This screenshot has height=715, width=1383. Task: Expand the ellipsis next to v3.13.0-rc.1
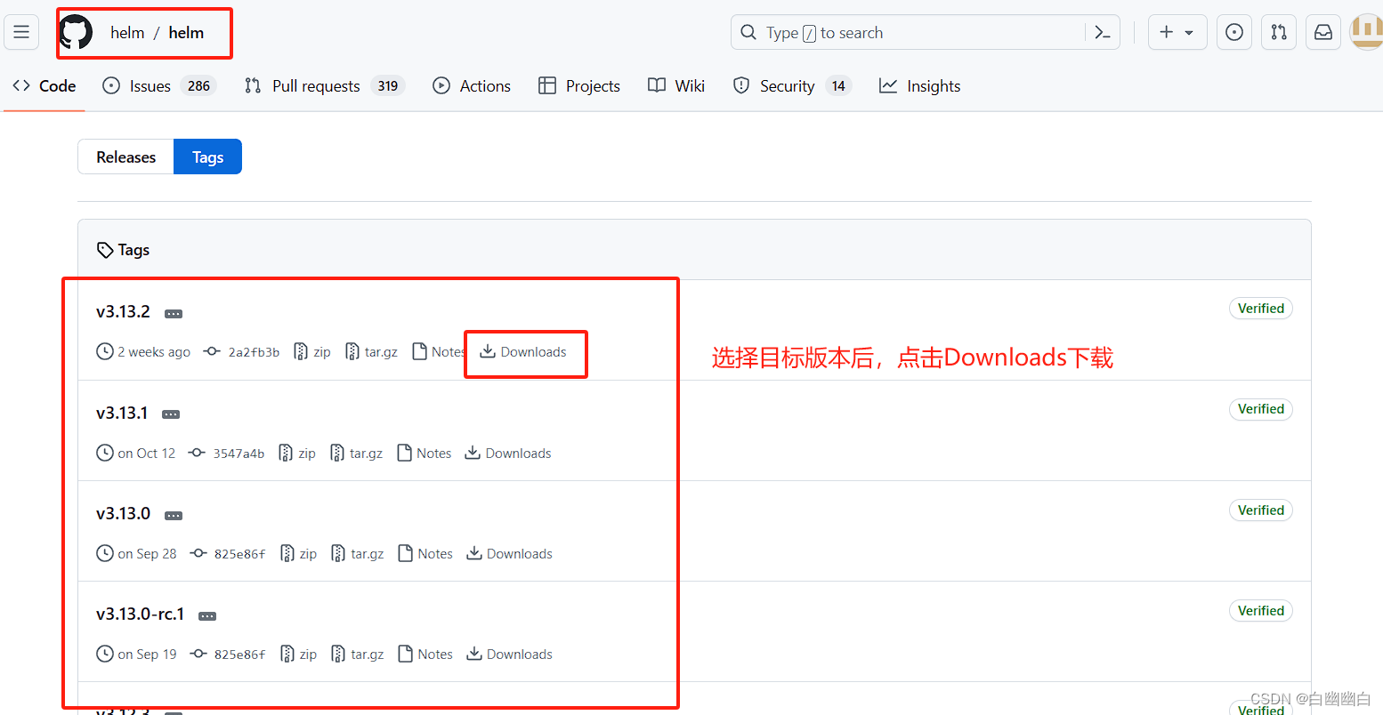[x=207, y=616]
